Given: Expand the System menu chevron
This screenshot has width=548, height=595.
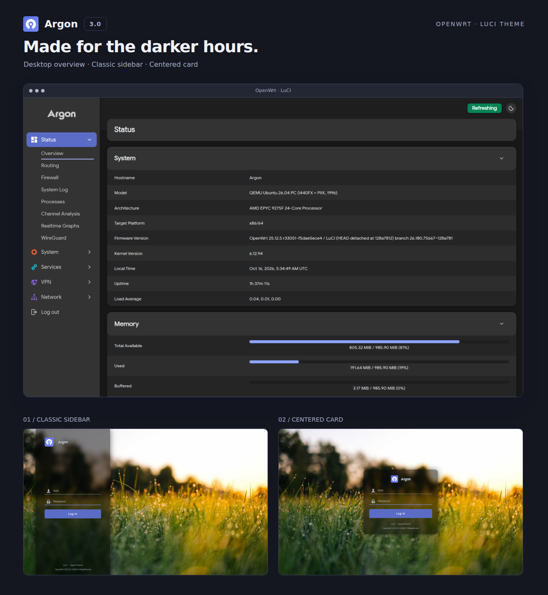Looking at the screenshot, I should (x=89, y=252).
